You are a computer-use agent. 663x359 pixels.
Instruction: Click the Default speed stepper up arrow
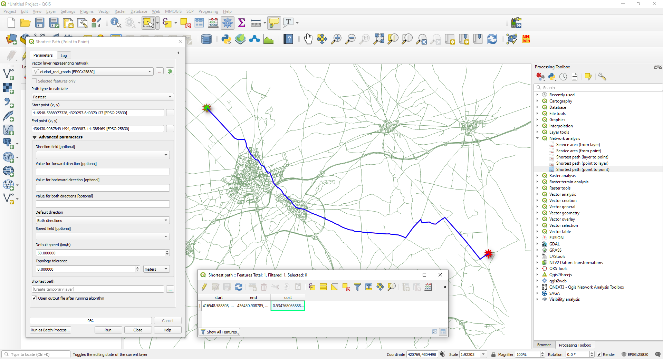pyautogui.click(x=167, y=251)
